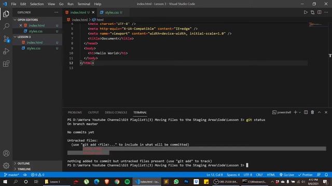The height and width of the screenshot is (186, 332).
Task: Kill terminal with trash icon
Action: pos(312,112)
